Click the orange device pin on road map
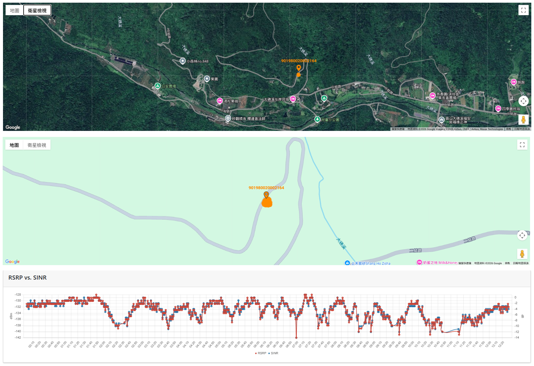The image size is (534, 366). (x=266, y=195)
